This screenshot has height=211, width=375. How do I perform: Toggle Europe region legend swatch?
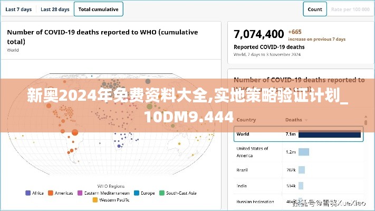pos(137,193)
